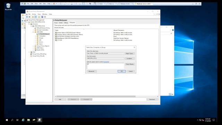The image size is (222, 125).
Task: Click the Add button below the list
Action: click(x=60, y=99)
